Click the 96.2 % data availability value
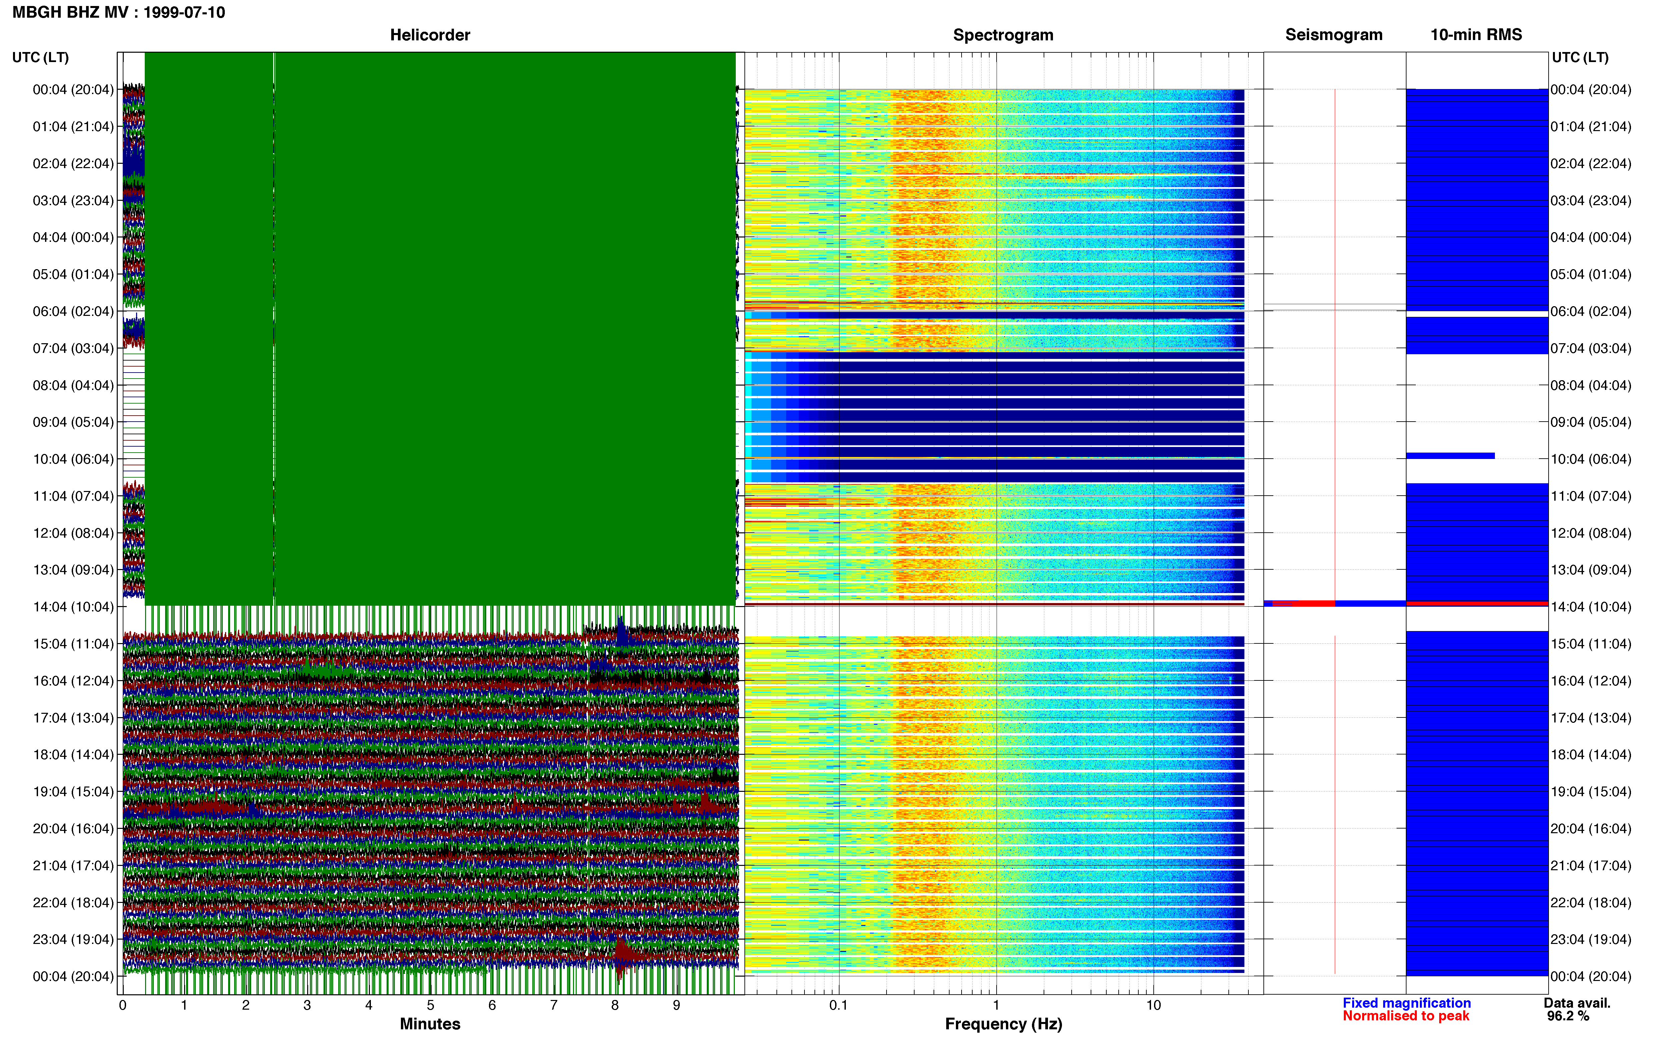The image size is (1674, 1047). (x=1568, y=1016)
